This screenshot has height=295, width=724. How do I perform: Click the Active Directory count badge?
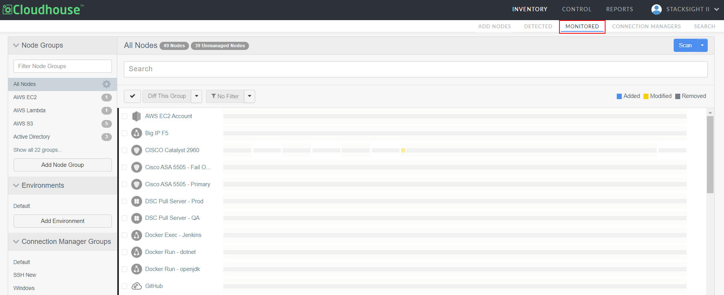[x=106, y=137]
